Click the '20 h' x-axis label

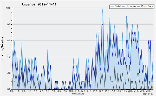click(x=130, y=91)
